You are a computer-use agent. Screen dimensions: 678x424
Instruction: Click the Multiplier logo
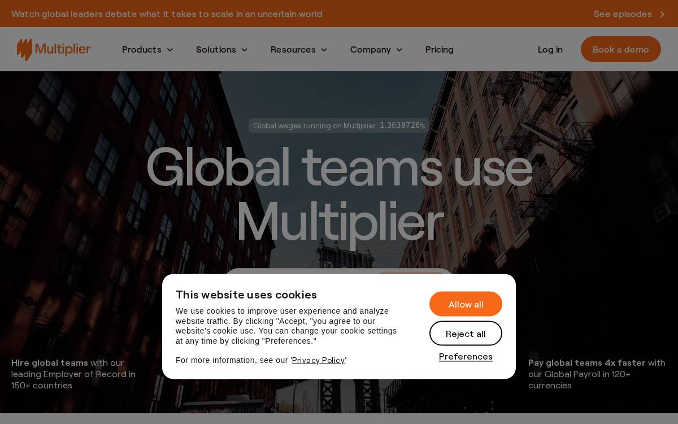pyautogui.click(x=54, y=49)
